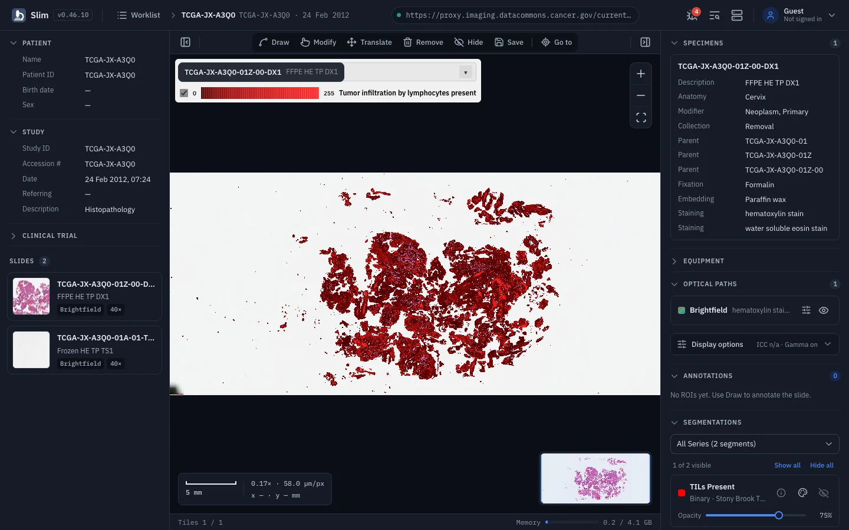This screenshot has width=849, height=530.
Task: Toggle visibility of TILs Present segment
Action: [x=824, y=493]
